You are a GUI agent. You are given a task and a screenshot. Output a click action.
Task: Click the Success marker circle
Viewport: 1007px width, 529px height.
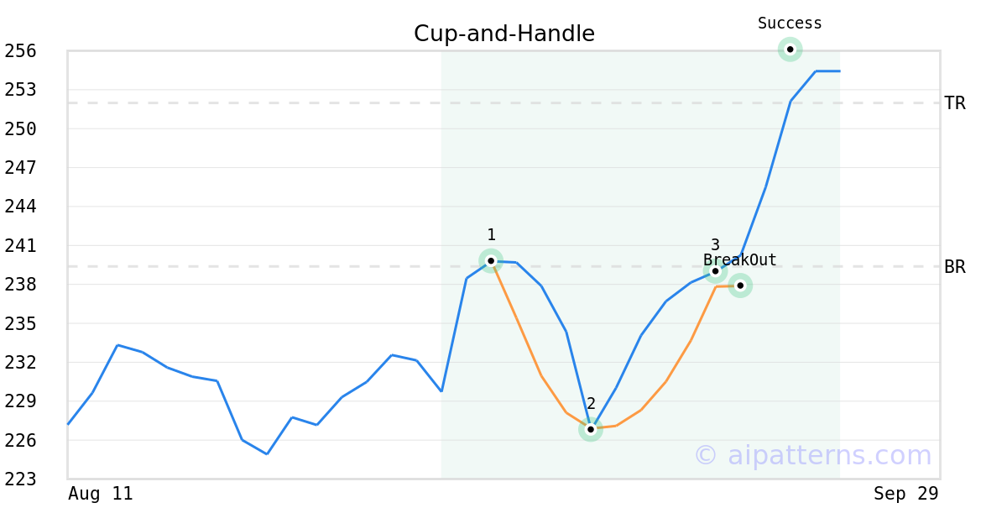click(790, 50)
